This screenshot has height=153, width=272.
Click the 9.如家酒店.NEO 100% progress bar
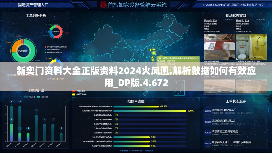click(150, 111)
